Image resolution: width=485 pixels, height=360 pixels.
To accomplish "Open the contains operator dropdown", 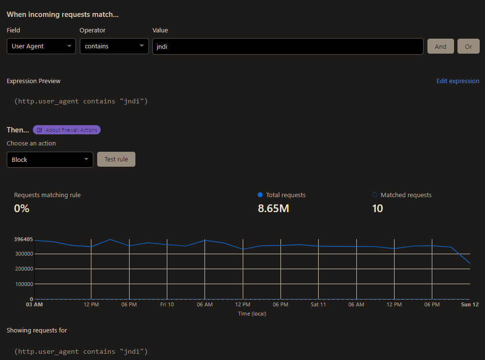I will [114, 46].
